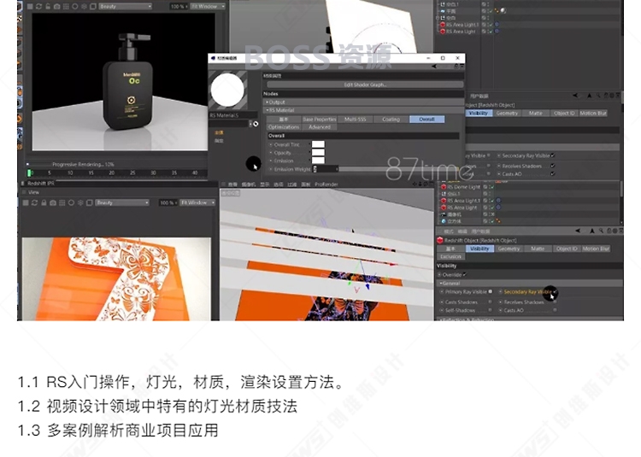
Task: Open Fit Window dropdown in top IPR
Action: pos(208,7)
